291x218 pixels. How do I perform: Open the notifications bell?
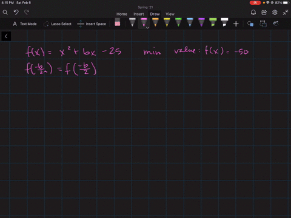pos(253,13)
